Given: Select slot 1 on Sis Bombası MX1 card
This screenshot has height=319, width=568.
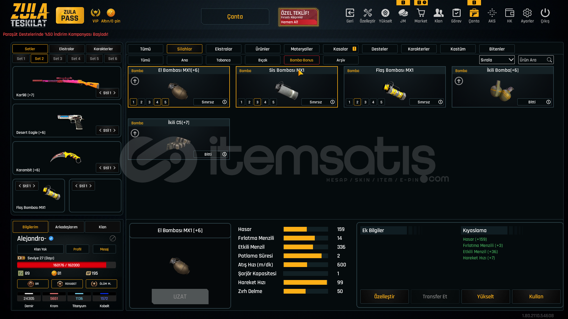Looking at the screenshot, I should [241, 102].
